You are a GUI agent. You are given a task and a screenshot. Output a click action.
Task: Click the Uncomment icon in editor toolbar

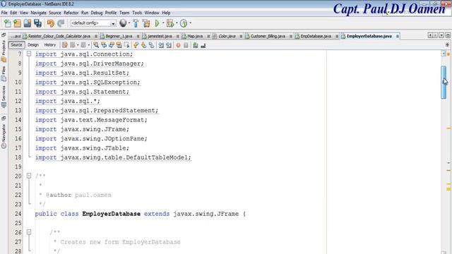click(x=203, y=45)
